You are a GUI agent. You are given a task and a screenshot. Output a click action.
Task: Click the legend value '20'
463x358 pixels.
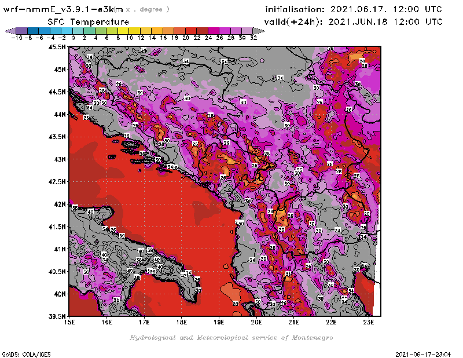(x=186, y=38)
